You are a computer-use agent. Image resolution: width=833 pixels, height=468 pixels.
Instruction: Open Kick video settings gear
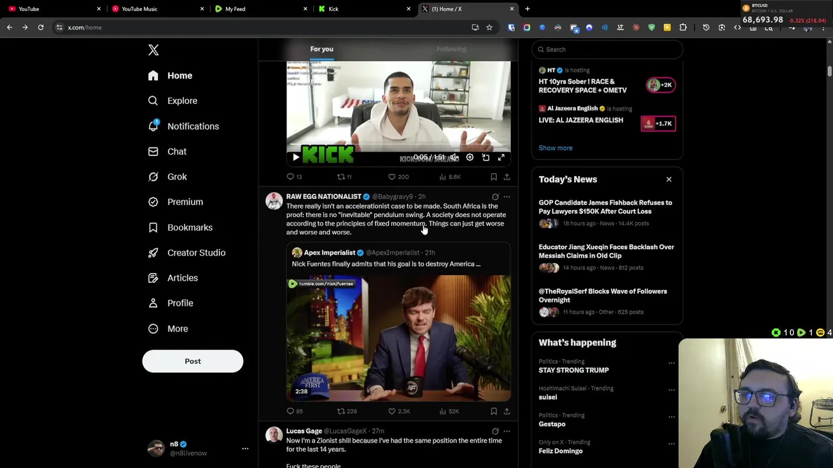point(470,157)
